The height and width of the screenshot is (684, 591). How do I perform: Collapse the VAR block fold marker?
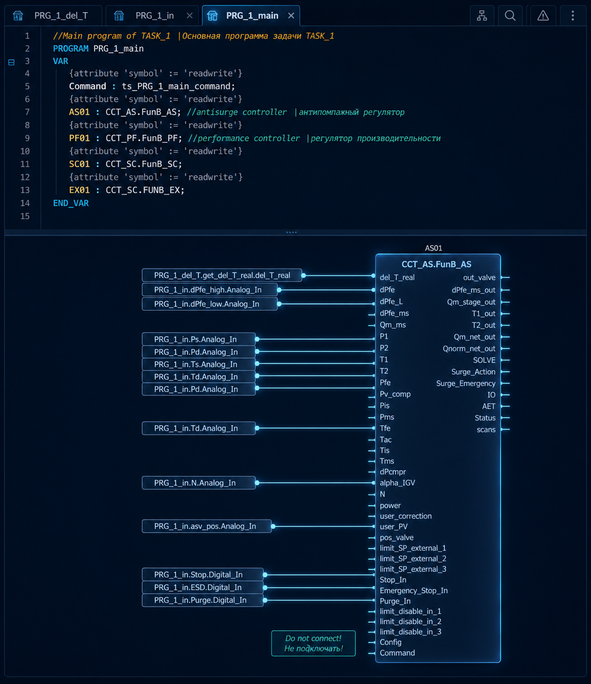coord(11,62)
